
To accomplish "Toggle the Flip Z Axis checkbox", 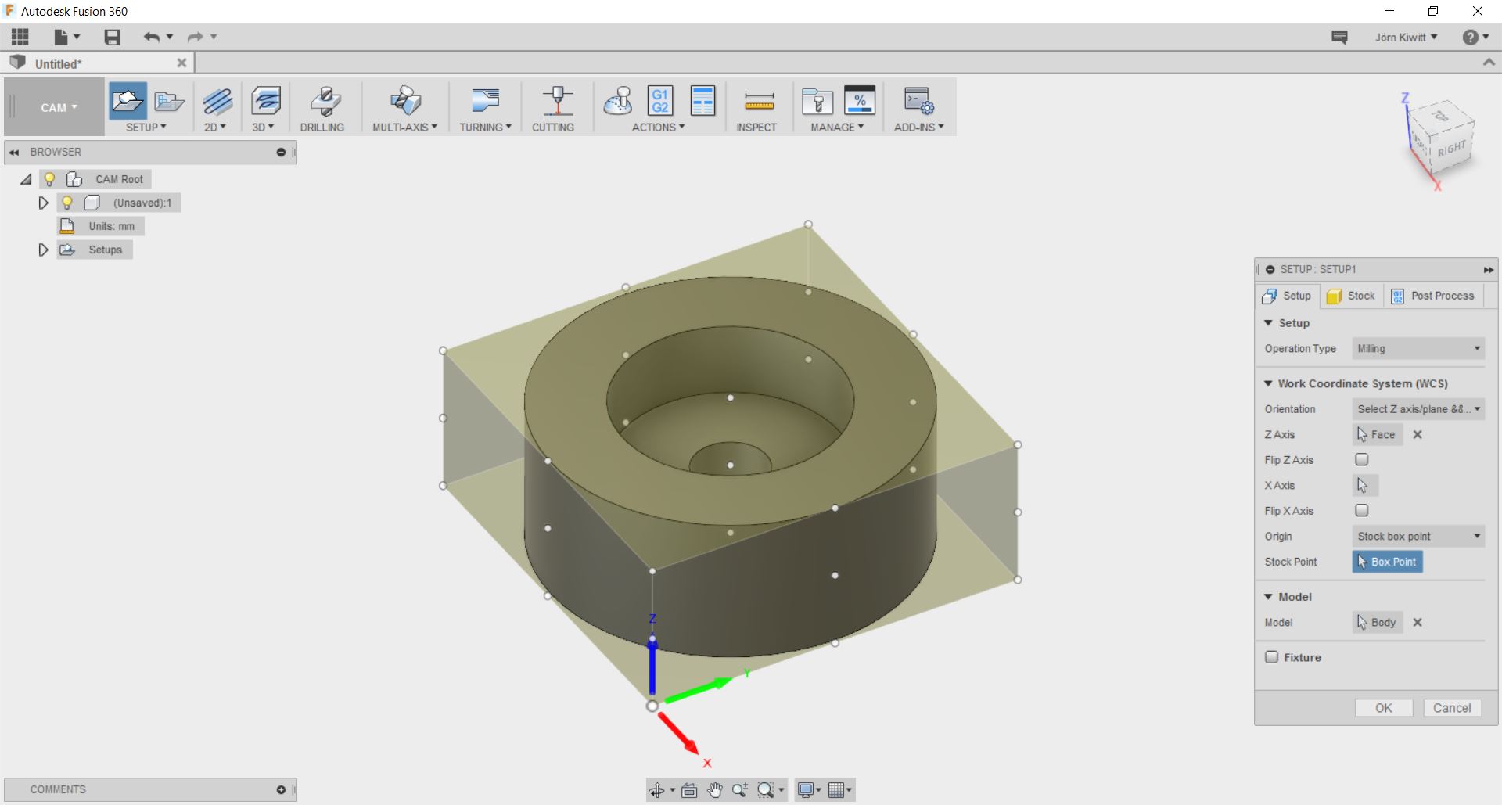I will 1362,459.
